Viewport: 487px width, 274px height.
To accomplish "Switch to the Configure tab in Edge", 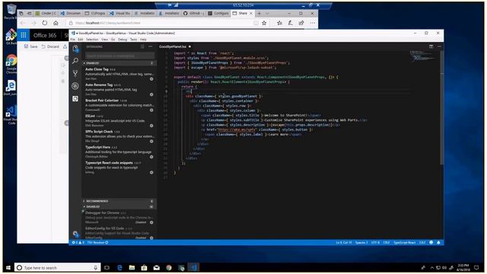I will [218, 14].
